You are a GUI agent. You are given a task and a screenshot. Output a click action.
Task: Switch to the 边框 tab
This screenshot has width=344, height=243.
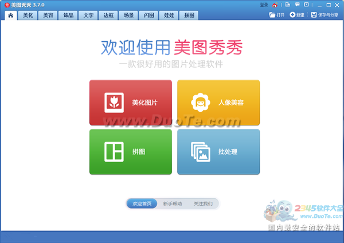[x=108, y=15]
